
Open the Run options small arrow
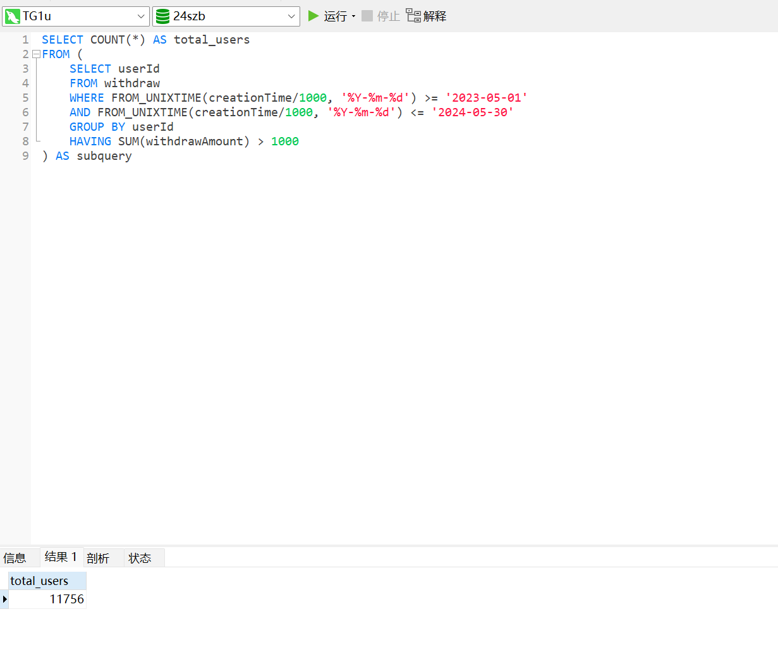coord(353,16)
